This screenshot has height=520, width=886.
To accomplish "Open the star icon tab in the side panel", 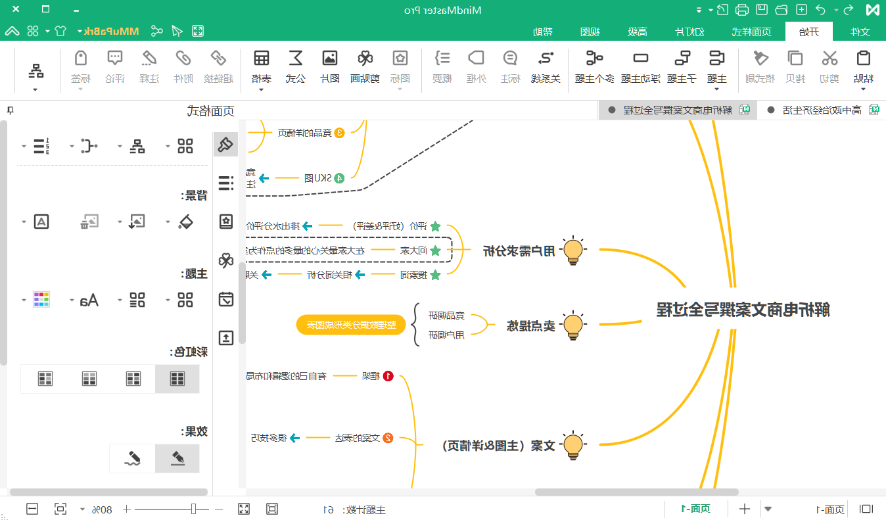I will [x=226, y=222].
